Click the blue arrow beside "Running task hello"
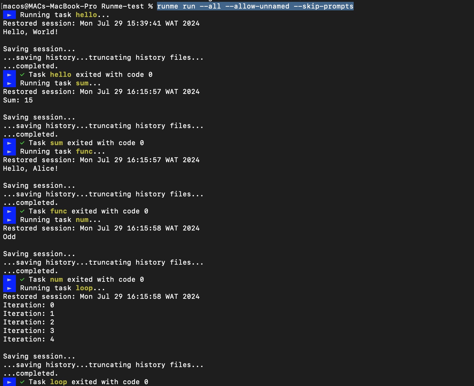 point(9,15)
